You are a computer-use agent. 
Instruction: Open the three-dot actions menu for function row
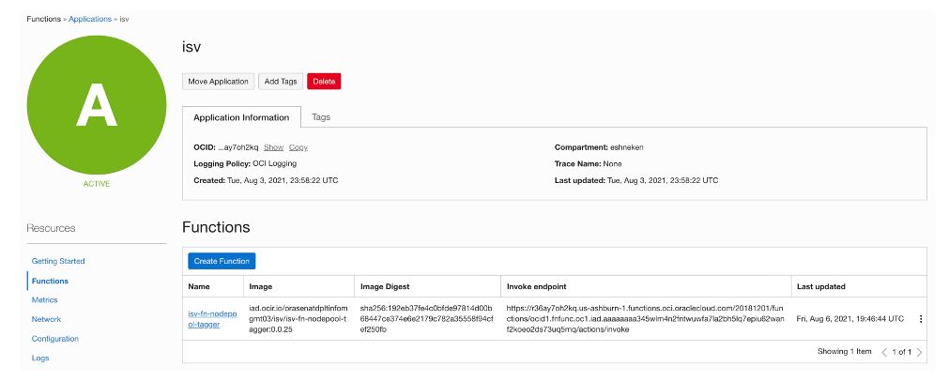pyautogui.click(x=920, y=319)
